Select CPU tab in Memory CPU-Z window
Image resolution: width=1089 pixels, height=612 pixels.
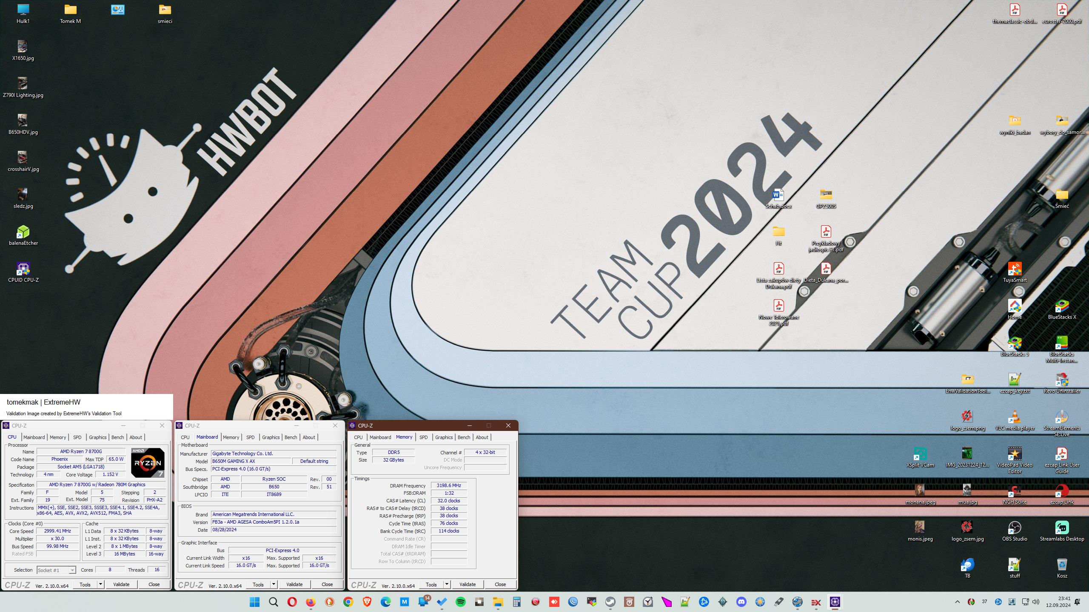(358, 437)
